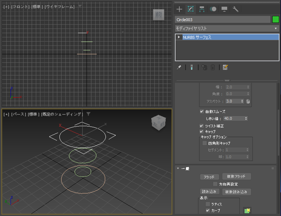Open the [フロント] viewport label menu
This screenshot has height=216, width=281.
coord(20,7)
